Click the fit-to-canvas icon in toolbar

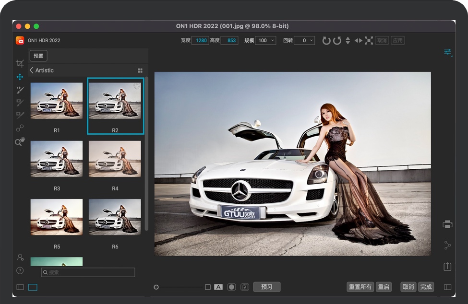(369, 41)
